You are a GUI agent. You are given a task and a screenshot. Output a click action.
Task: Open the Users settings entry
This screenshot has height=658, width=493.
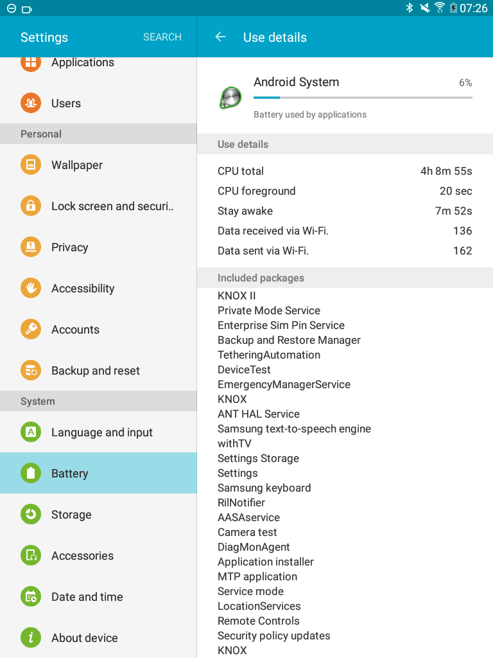tap(98, 103)
